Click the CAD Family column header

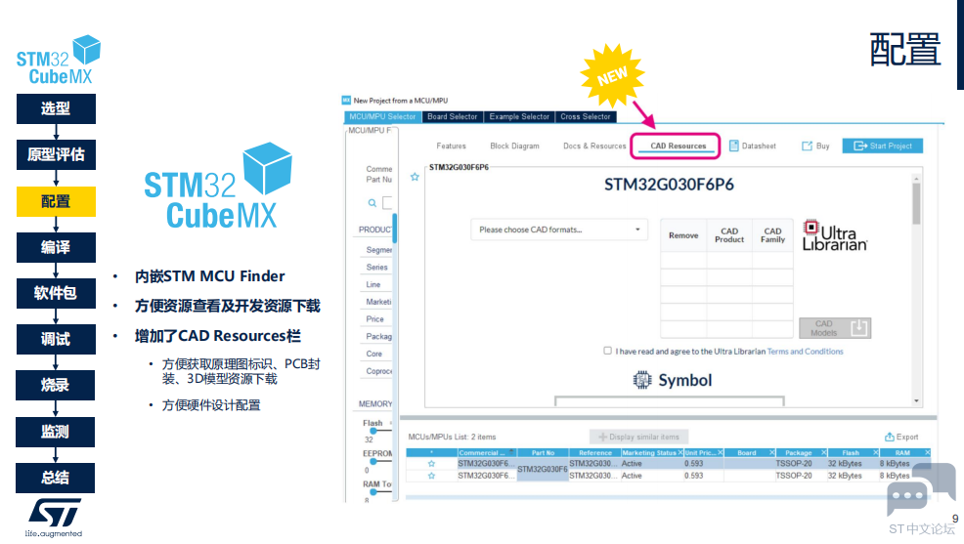[772, 235]
